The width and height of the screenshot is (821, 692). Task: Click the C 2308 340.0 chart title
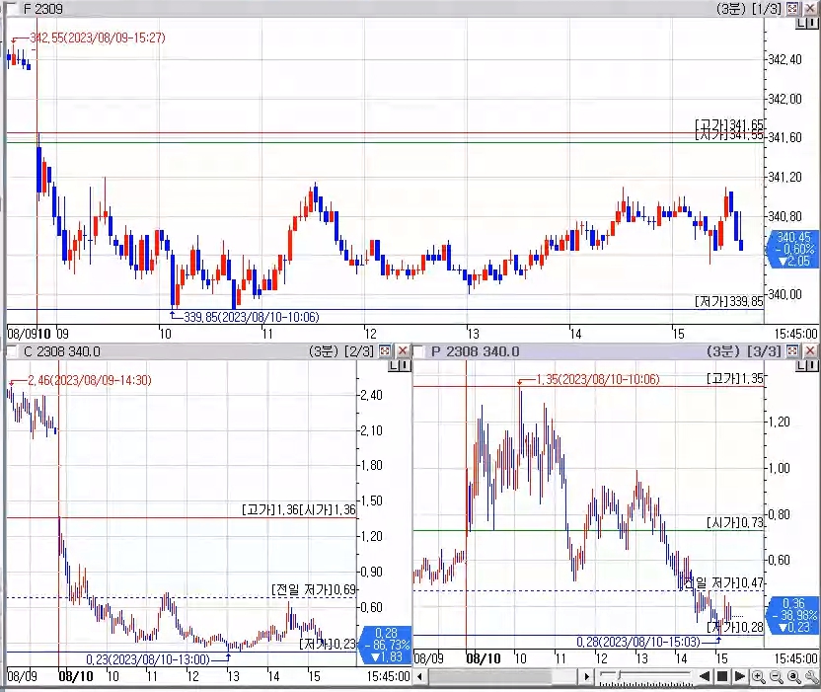coord(62,351)
